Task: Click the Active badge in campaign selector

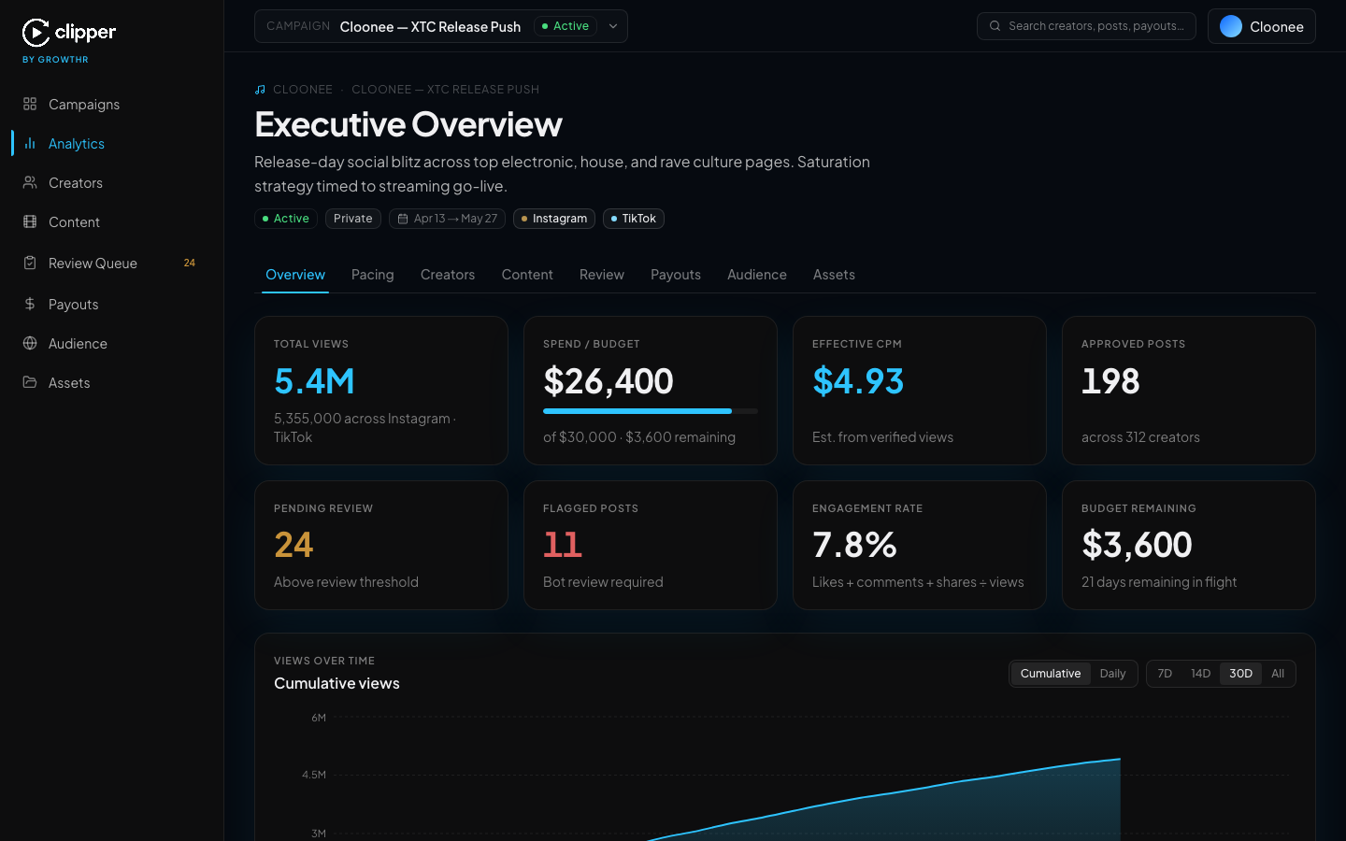Action: (566, 26)
